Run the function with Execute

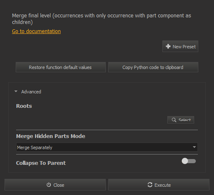pos(159,185)
